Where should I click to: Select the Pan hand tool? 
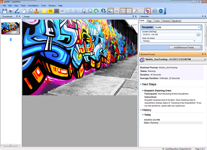[24, 11]
